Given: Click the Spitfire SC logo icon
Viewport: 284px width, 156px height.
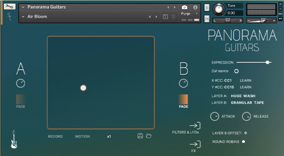Looking at the screenshot, I should pos(9,17).
